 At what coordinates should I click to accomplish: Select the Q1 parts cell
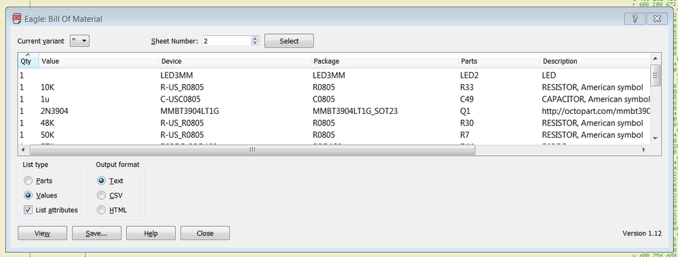pos(466,111)
